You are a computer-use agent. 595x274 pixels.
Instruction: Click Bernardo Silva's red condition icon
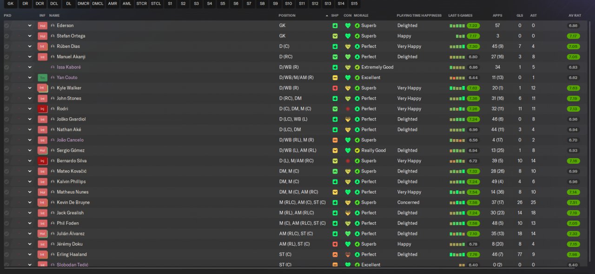(348, 161)
